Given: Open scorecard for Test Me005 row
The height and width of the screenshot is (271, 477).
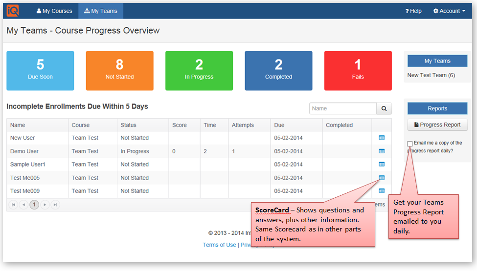Looking at the screenshot, I should pyautogui.click(x=382, y=178).
